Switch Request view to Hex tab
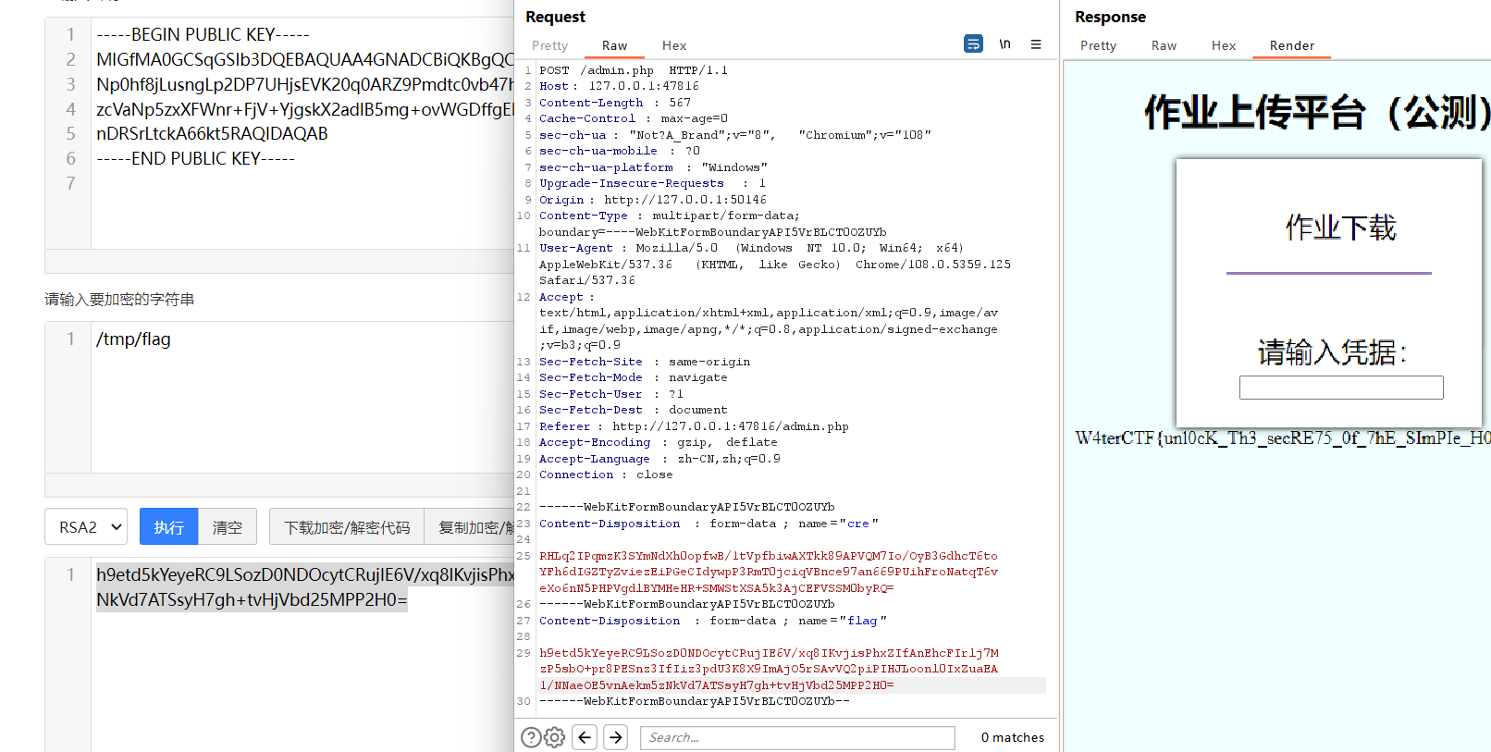 click(x=674, y=45)
